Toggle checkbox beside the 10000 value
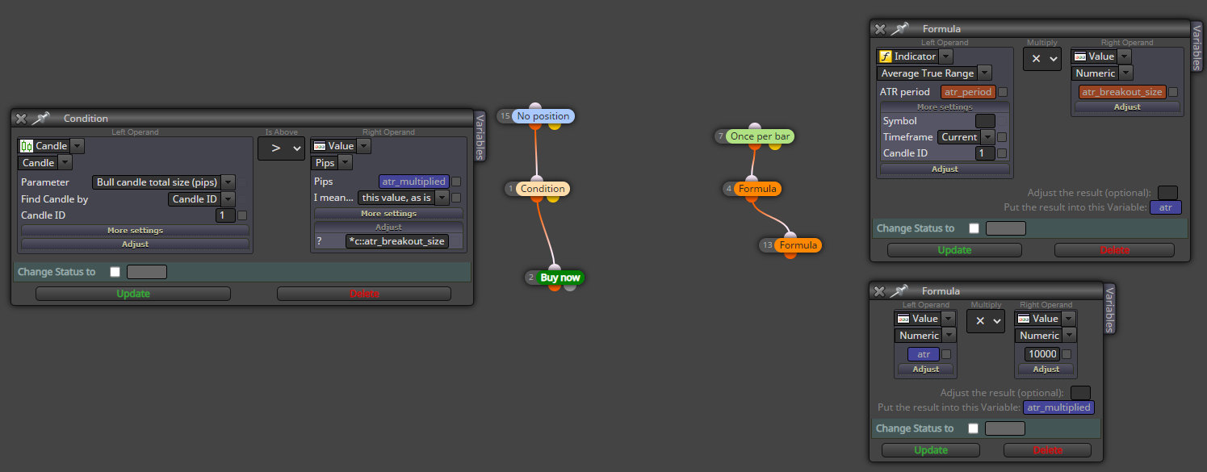 pyautogui.click(x=1067, y=354)
